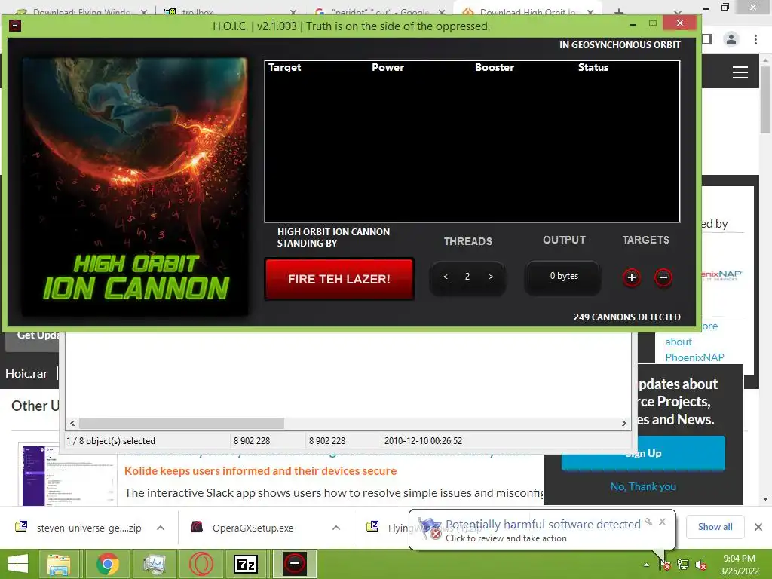Open the Chrome profile avatar icon
The width and height of the screenshot is (772, 579).
click(731, 39)
